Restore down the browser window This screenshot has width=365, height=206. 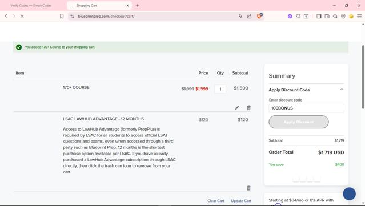tap(347, 5)
